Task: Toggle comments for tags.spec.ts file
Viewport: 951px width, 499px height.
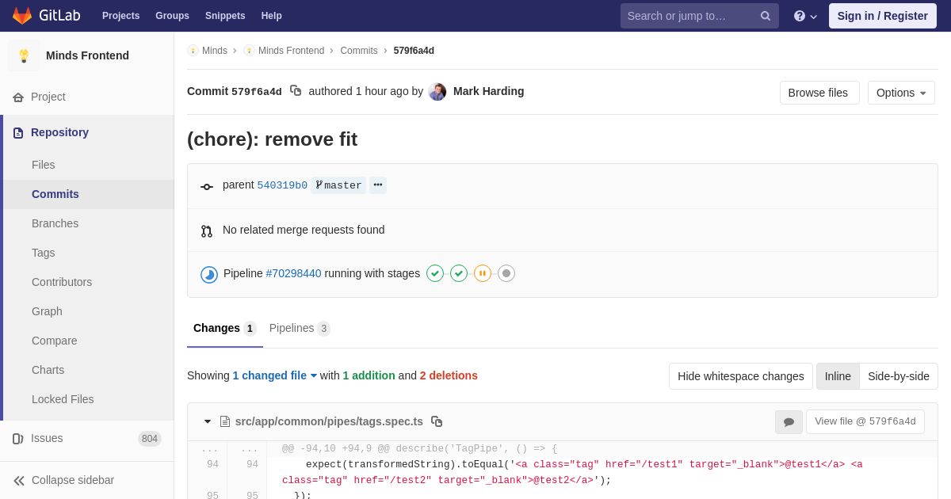Action: (789, 422)
